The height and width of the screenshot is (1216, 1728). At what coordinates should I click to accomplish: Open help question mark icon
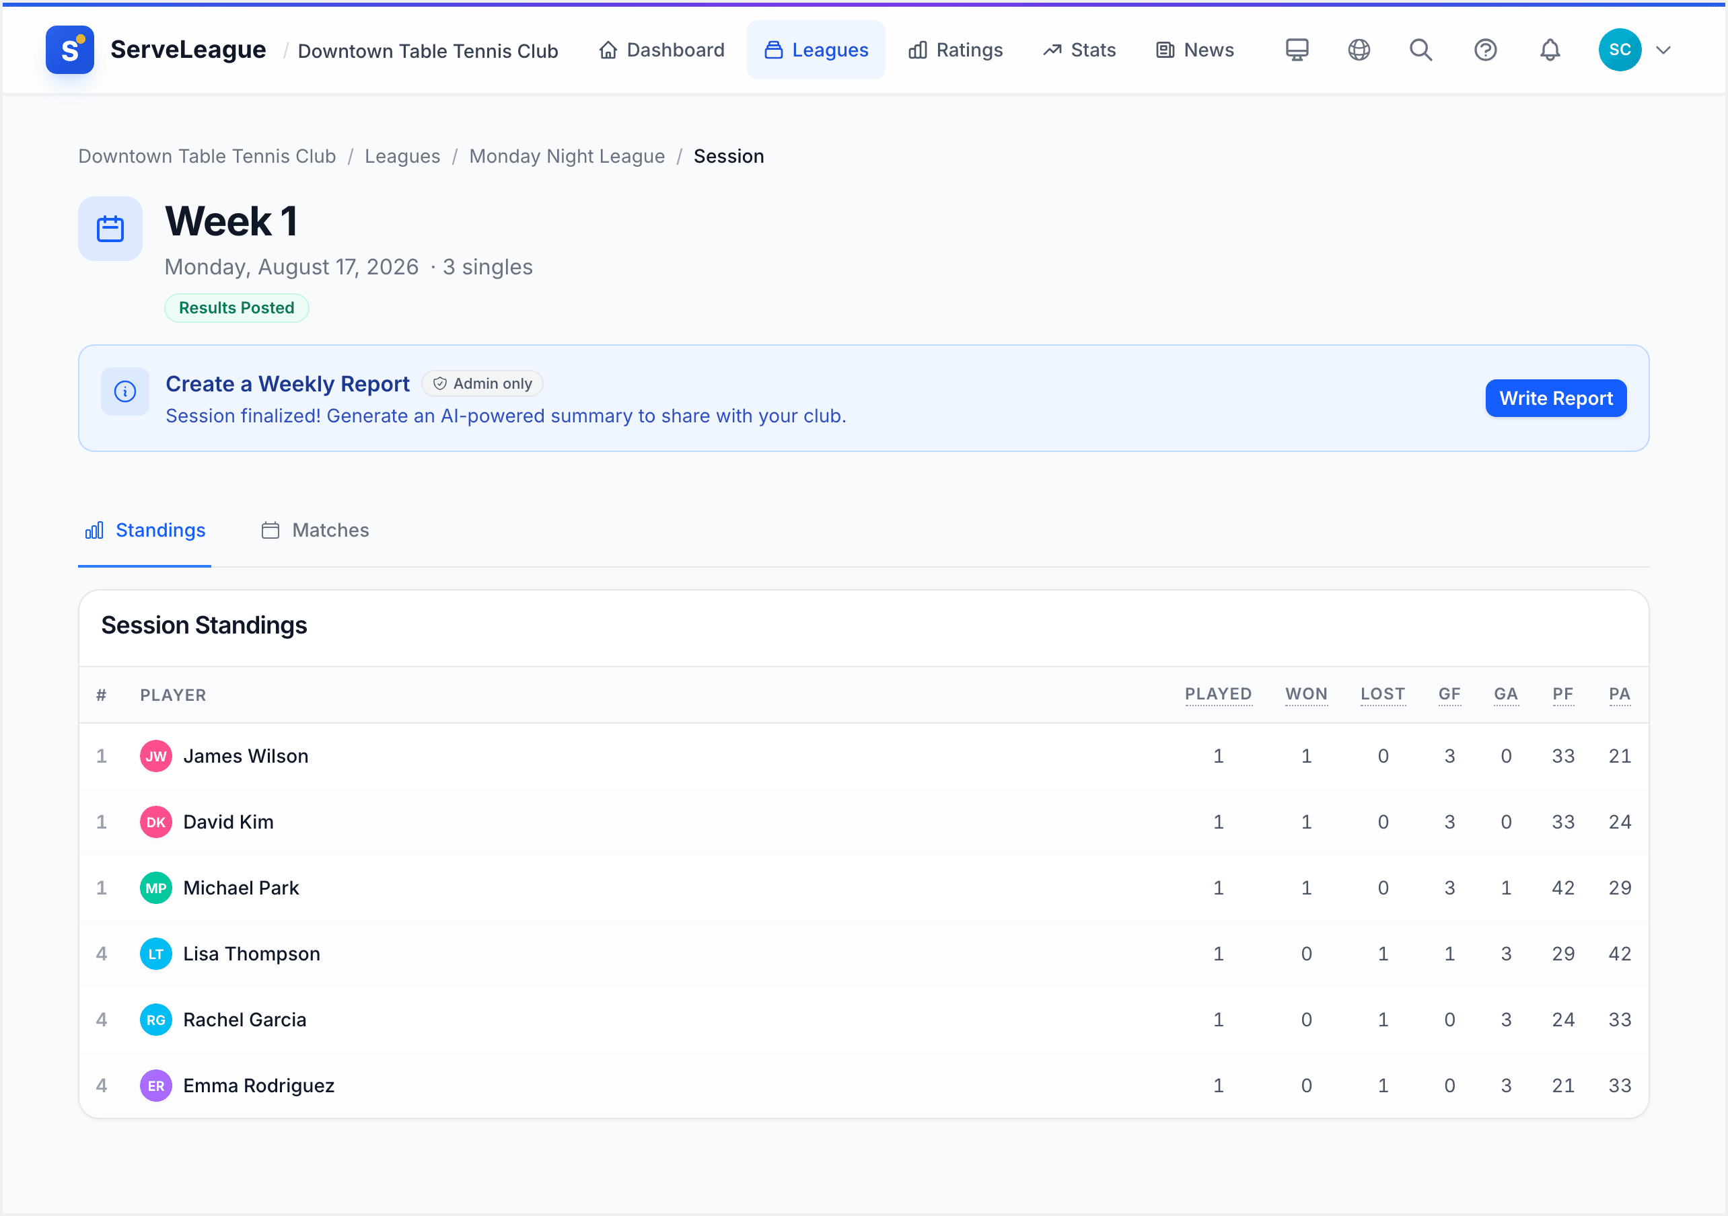click(1485, 50)
